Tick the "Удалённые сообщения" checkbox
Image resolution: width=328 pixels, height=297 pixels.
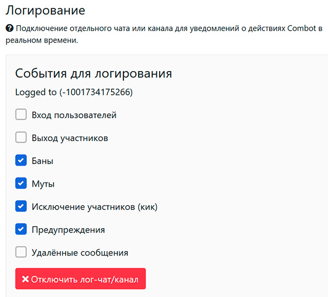21,252
